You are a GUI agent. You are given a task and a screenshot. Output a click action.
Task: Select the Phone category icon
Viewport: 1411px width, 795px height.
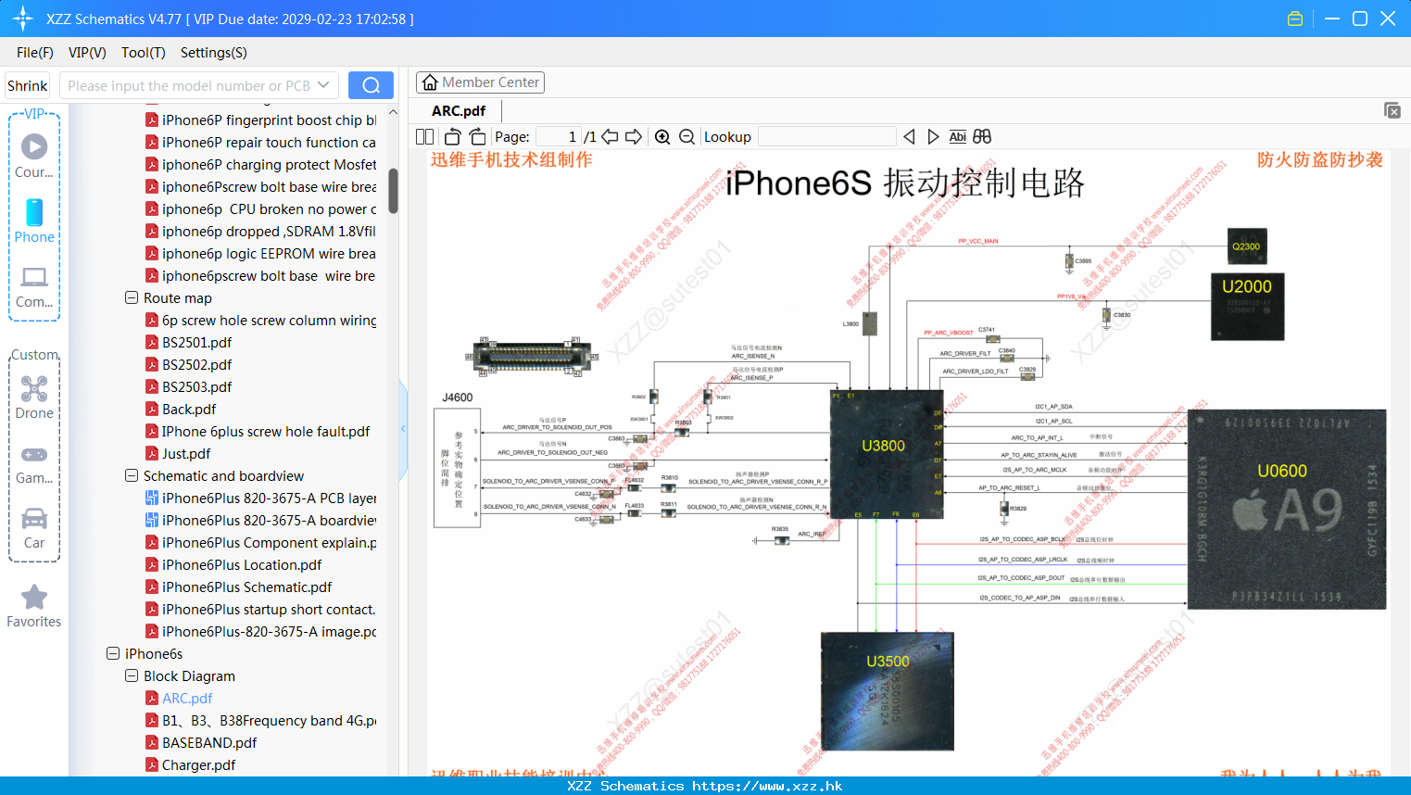[x=34, y=221]
